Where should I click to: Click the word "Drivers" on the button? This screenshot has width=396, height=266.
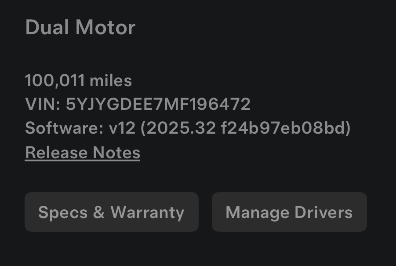(x=323, y=212)
